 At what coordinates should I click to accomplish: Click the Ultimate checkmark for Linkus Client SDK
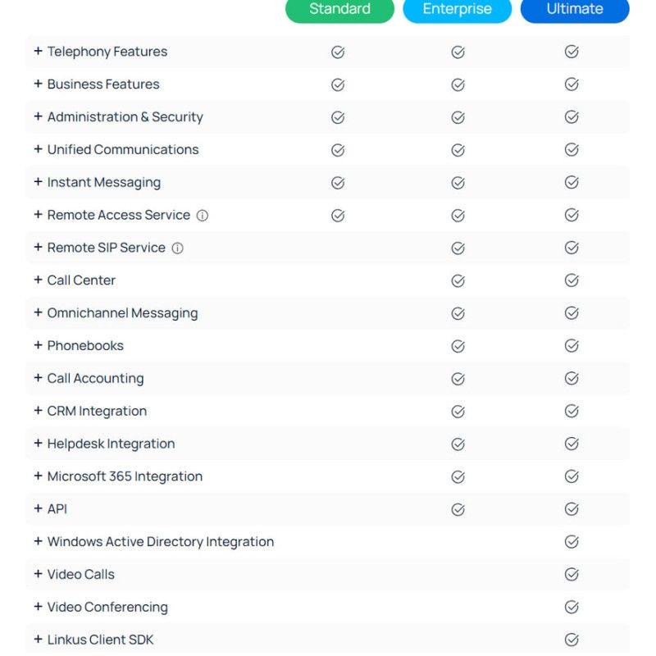[x=572, y=640]
